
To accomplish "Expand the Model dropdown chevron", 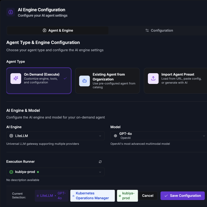I will 204,136.
